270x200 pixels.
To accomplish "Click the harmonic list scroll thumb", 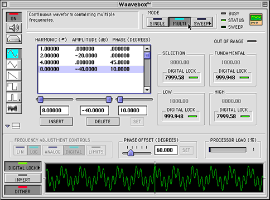I will [147, 55].
